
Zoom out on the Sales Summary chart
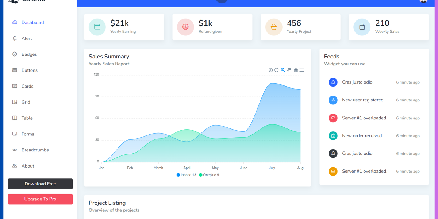[276, 70]
